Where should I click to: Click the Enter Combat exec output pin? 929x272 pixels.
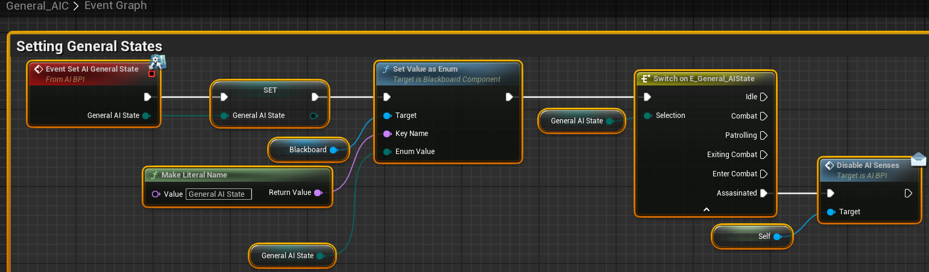pyautogui.click(x=764, y=174)
